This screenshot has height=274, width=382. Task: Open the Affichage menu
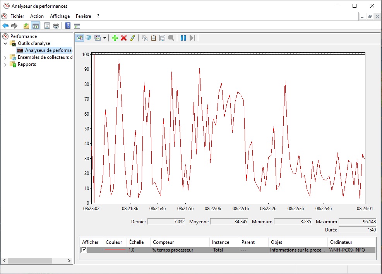point(60,16)
